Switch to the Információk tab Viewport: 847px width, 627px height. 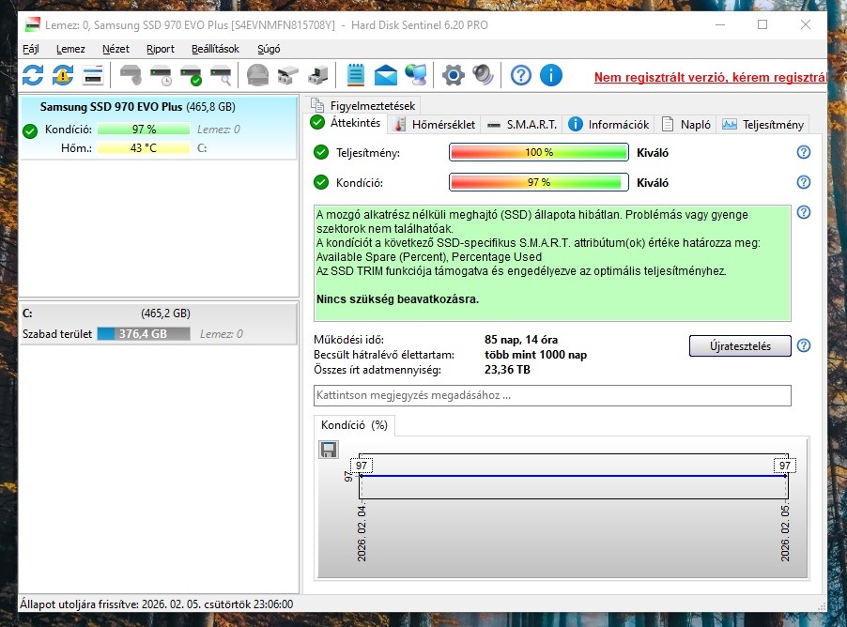(608, 125)
